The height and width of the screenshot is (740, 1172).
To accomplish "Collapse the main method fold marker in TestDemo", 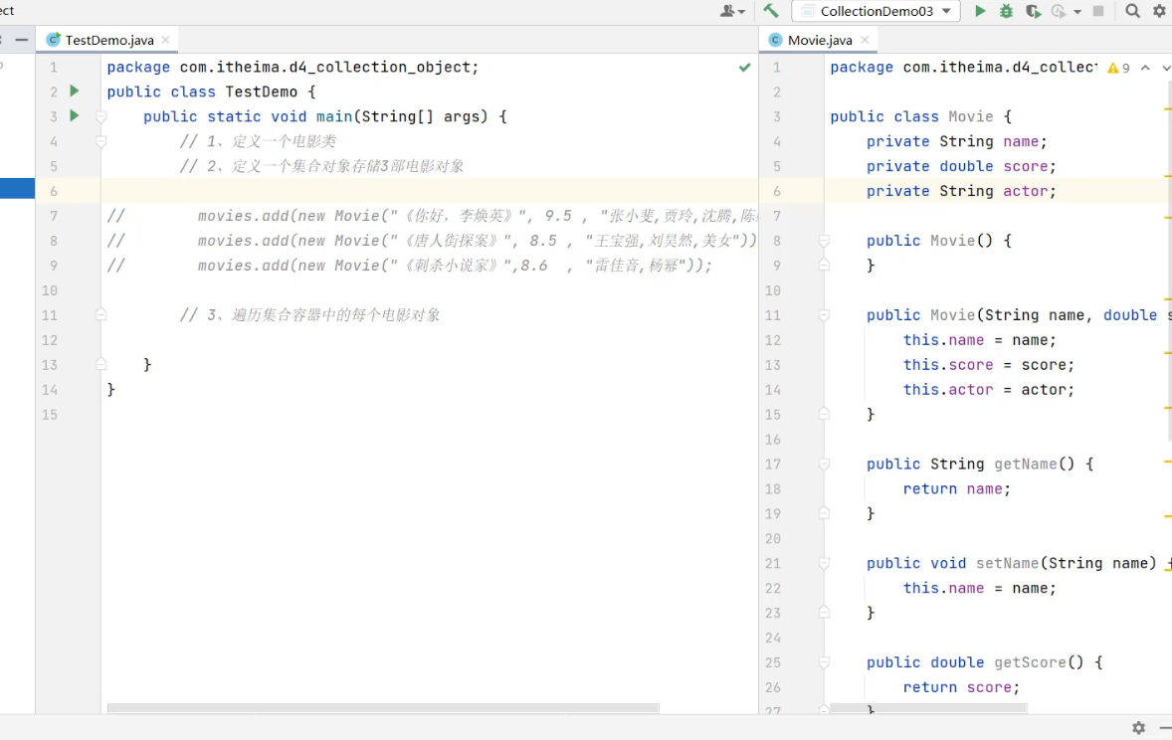I will coord(100,116).
